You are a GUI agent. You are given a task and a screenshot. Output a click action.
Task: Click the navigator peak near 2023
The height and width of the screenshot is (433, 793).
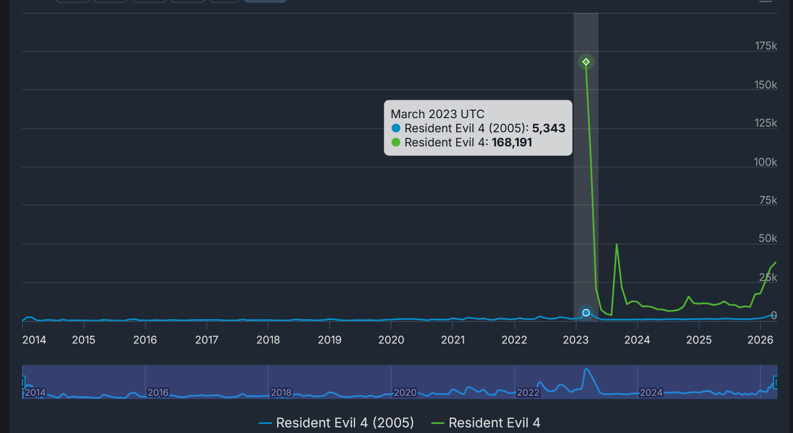point(586,370)
